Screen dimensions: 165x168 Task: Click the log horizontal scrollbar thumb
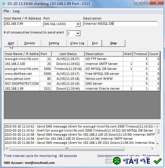point(67,148)
